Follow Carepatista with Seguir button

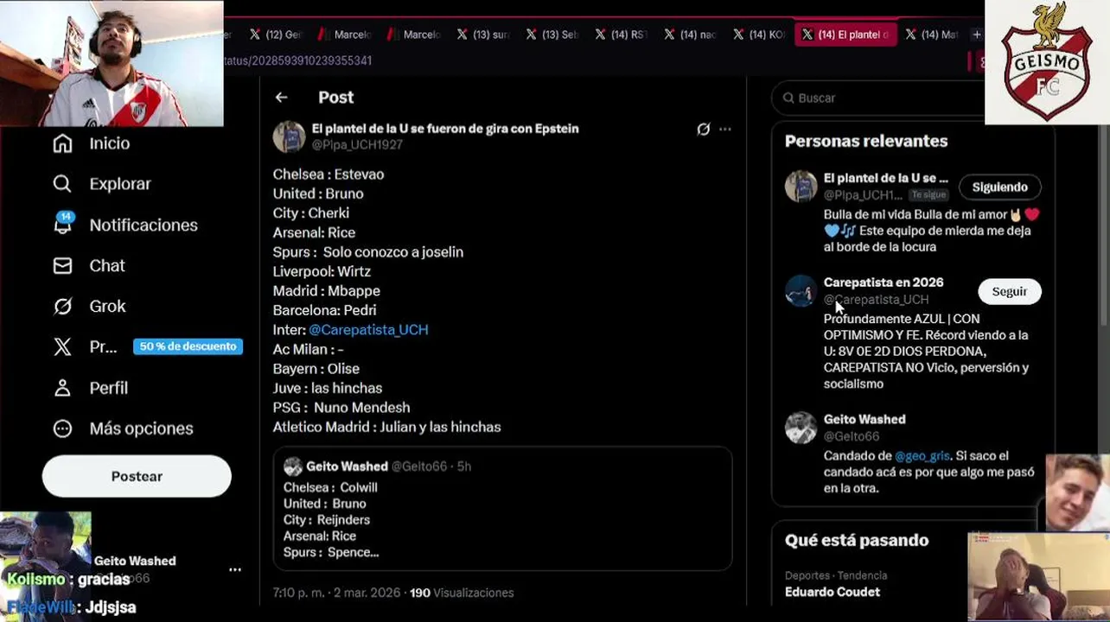[x=1009, y=291]
